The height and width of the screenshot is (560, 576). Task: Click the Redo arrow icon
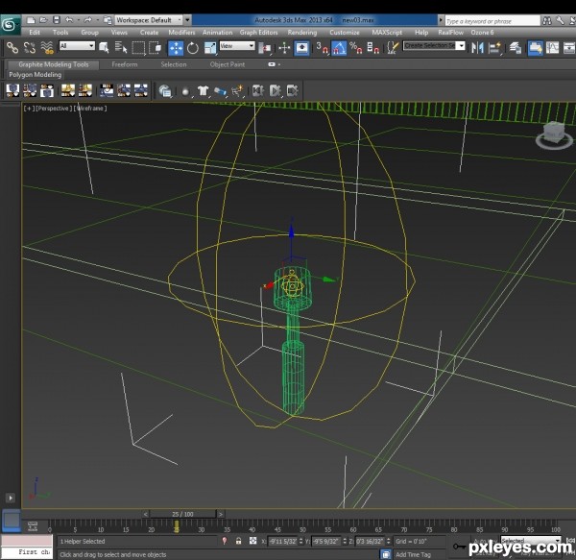pos(87,20)
